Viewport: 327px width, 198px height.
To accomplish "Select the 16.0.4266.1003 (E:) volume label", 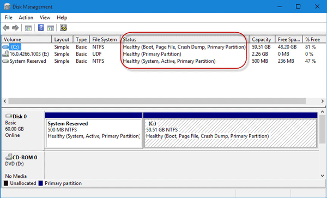I will [x=29, y=54].
